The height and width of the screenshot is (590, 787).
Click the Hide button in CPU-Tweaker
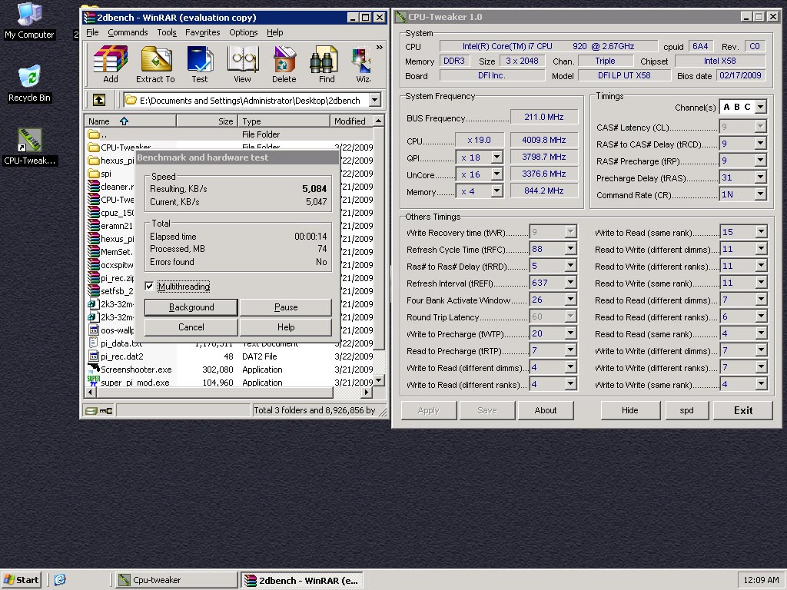630,410
